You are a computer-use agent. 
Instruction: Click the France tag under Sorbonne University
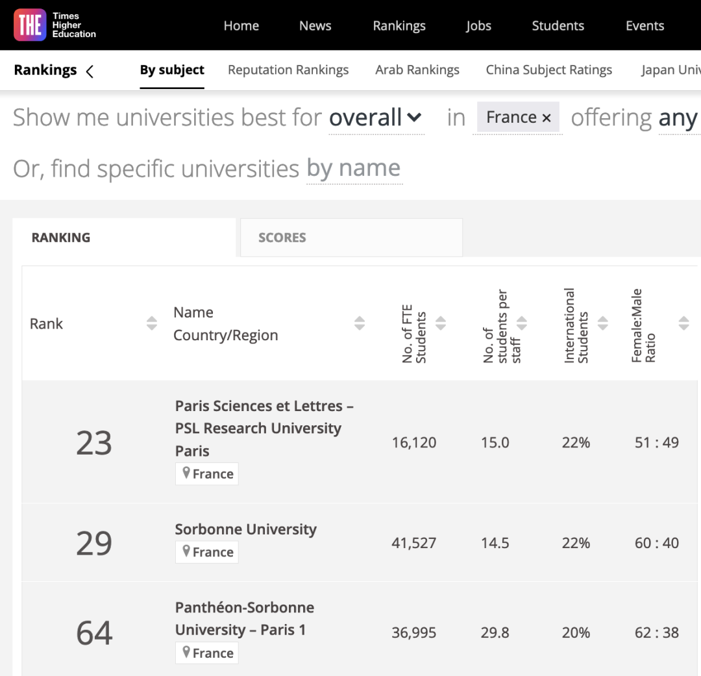tap(207, 551)
